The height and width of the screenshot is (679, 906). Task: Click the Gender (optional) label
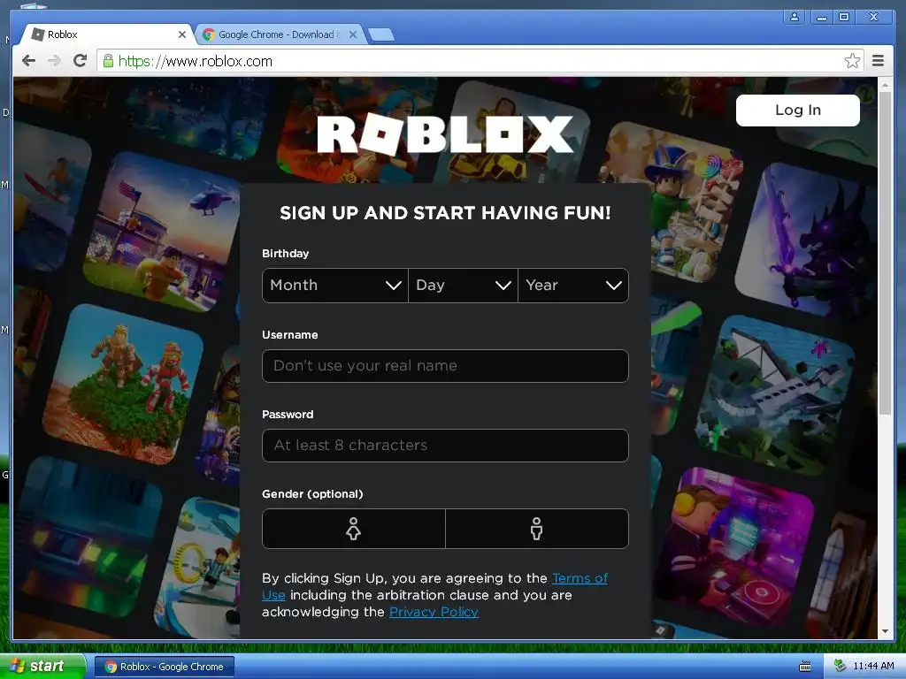(312, 494)
